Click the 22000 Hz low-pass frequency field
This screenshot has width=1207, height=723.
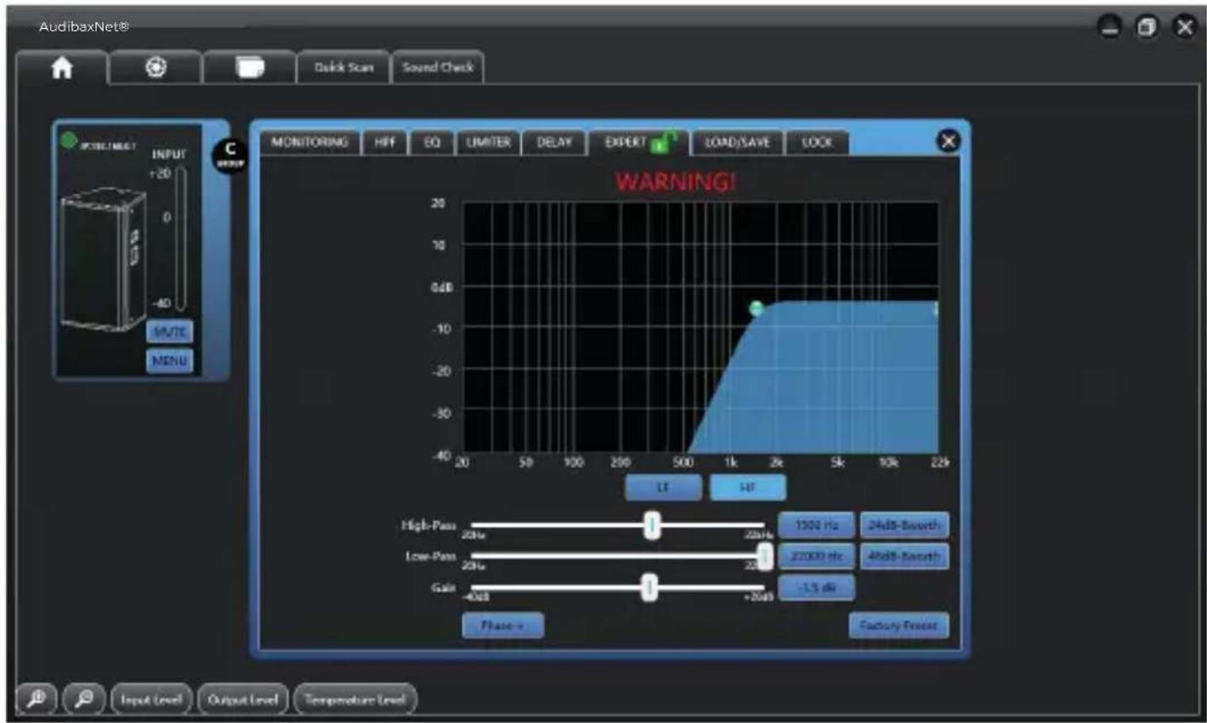point(817,556)
